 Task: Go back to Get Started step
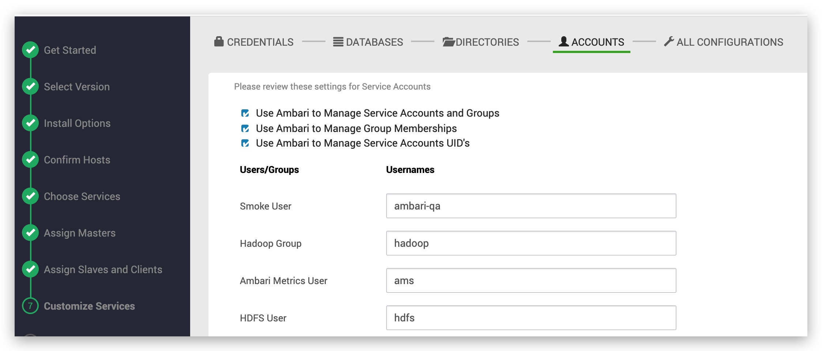[x=70, y=50]
